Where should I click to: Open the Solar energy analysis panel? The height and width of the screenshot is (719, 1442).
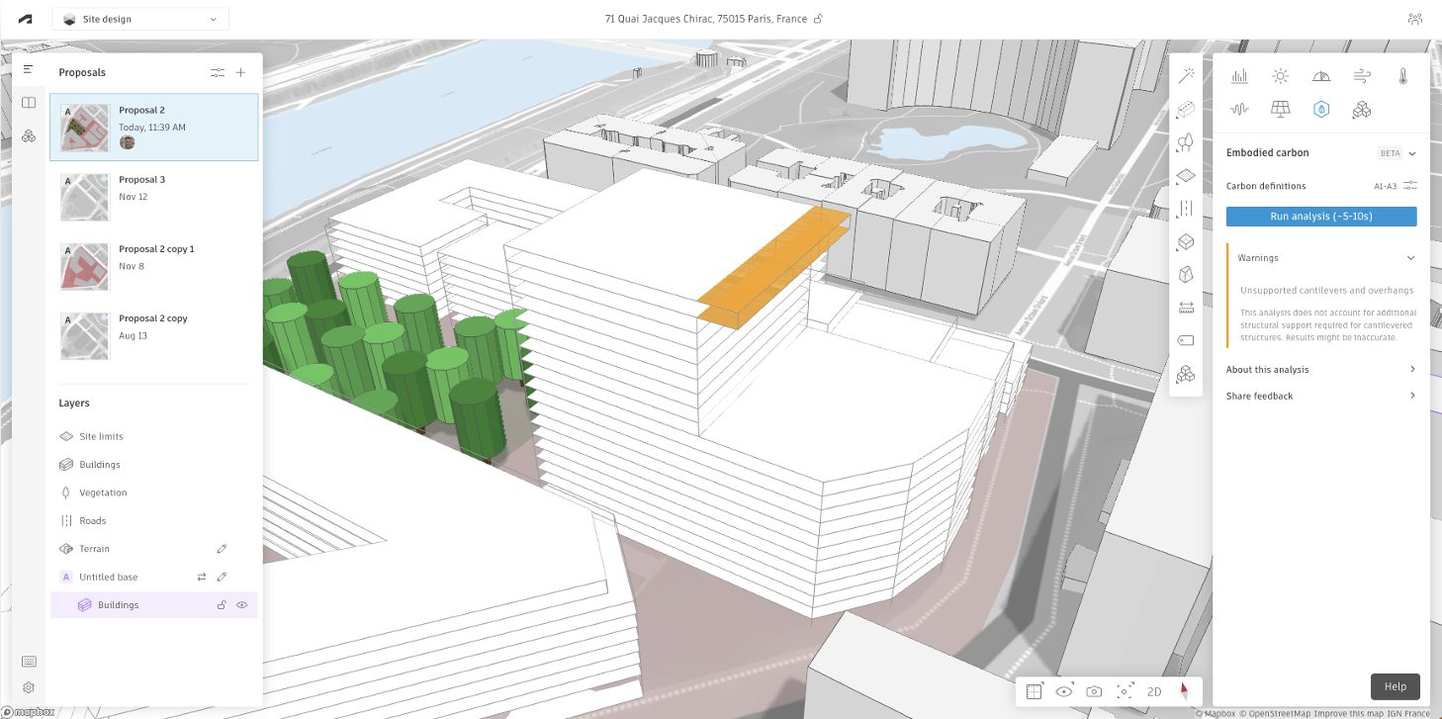1280,110
